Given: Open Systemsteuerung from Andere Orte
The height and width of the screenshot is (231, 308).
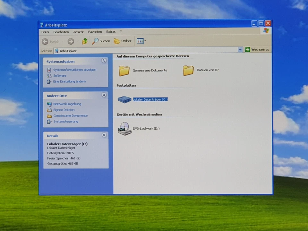Looking at the screenshot, I should coord(65,122).
